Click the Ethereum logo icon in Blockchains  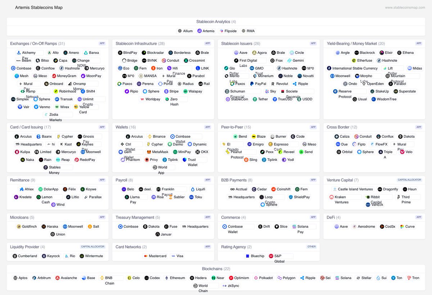click(x=167, y=278)
